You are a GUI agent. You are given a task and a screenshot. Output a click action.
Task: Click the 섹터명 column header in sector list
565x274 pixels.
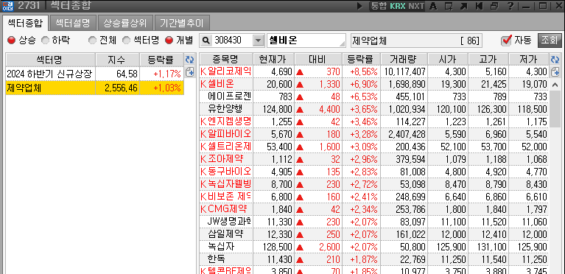[x=50, y=60]
